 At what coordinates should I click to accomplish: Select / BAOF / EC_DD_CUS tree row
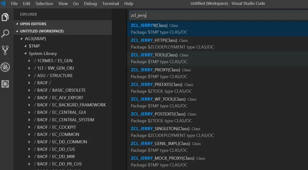[63, 149]
